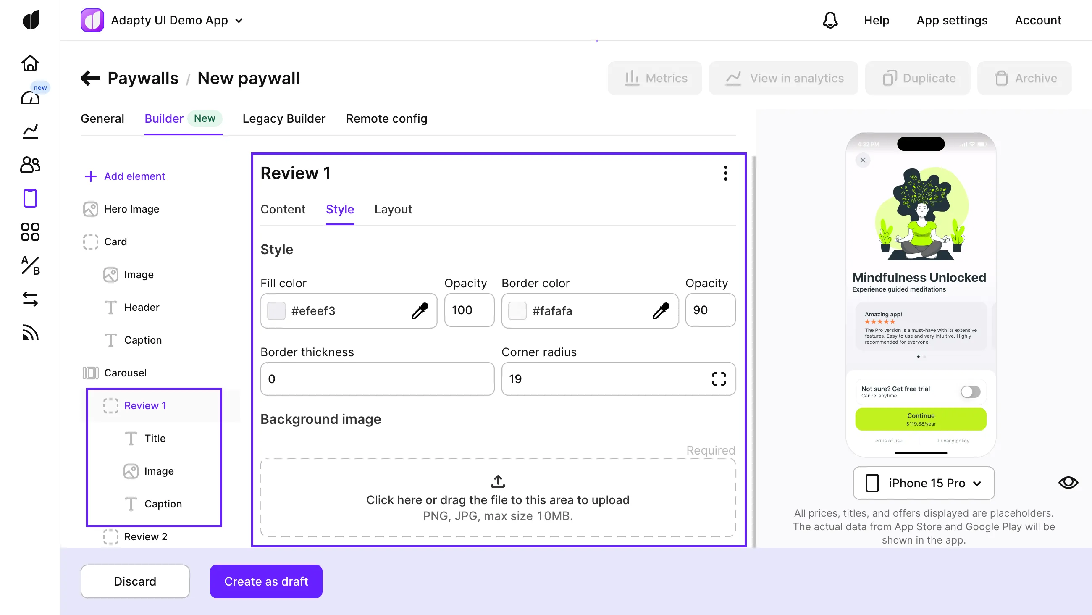Open Review 1 three-dot options menu

[725, 173]
